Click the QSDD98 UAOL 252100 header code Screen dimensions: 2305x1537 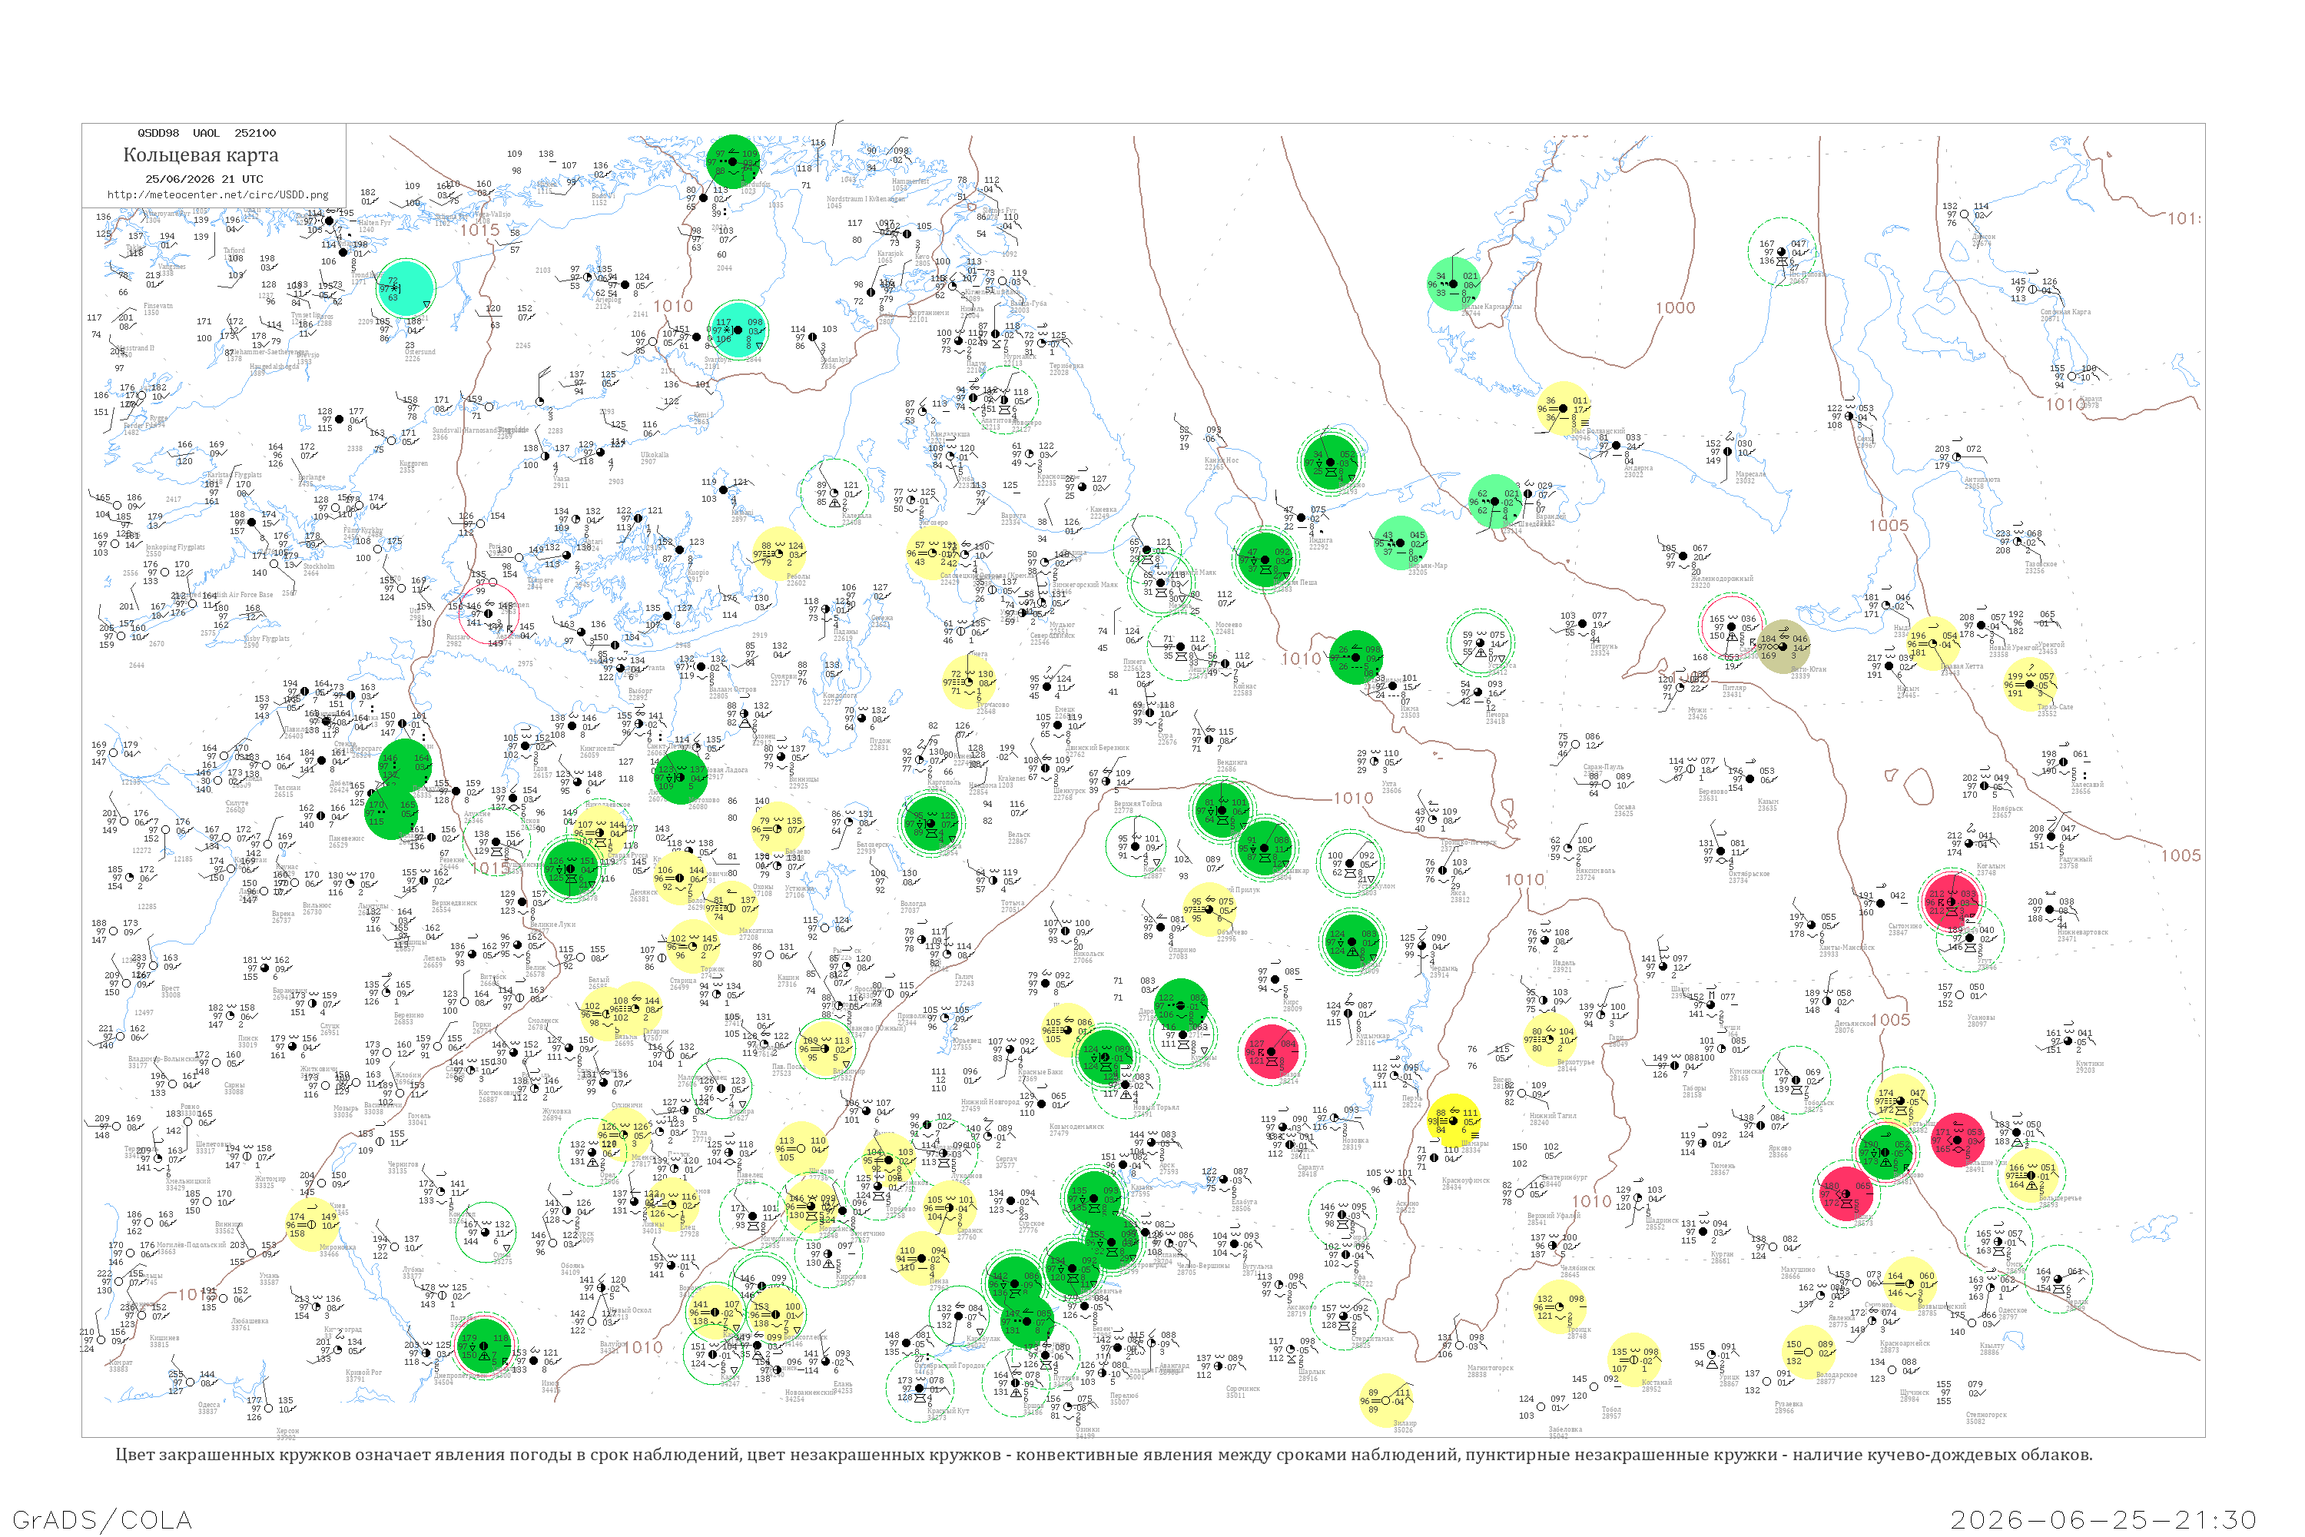tap(206, 132)
